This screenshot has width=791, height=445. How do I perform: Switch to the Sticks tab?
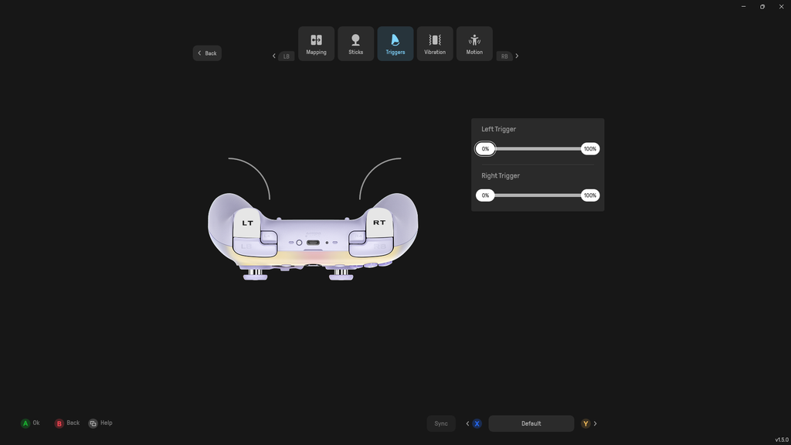(355, 44)
